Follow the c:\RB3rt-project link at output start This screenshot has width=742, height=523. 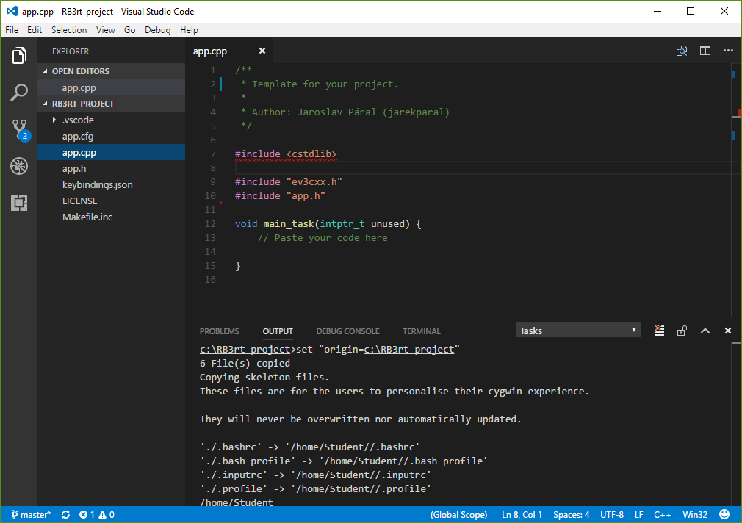[245, 350]
